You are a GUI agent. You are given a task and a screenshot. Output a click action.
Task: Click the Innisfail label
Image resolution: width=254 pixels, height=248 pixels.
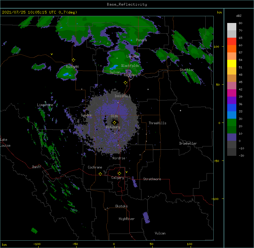123,96
